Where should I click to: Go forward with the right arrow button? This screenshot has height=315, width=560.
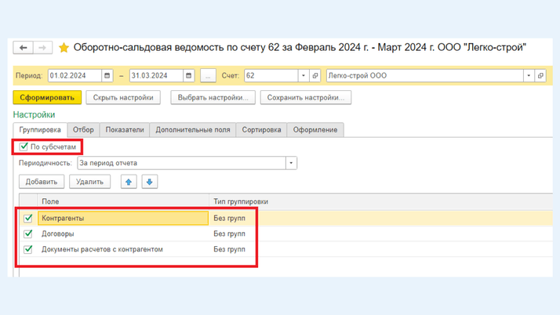(x=42, y=48)
